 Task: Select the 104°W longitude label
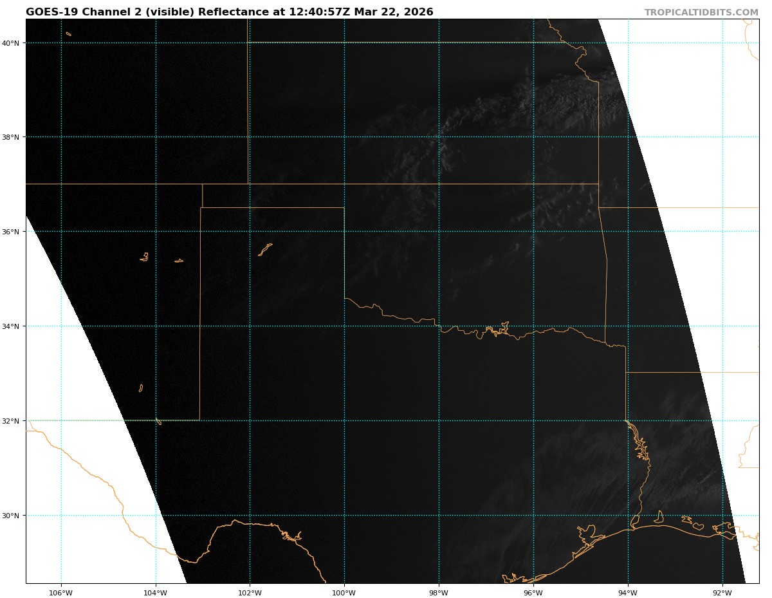156,593
